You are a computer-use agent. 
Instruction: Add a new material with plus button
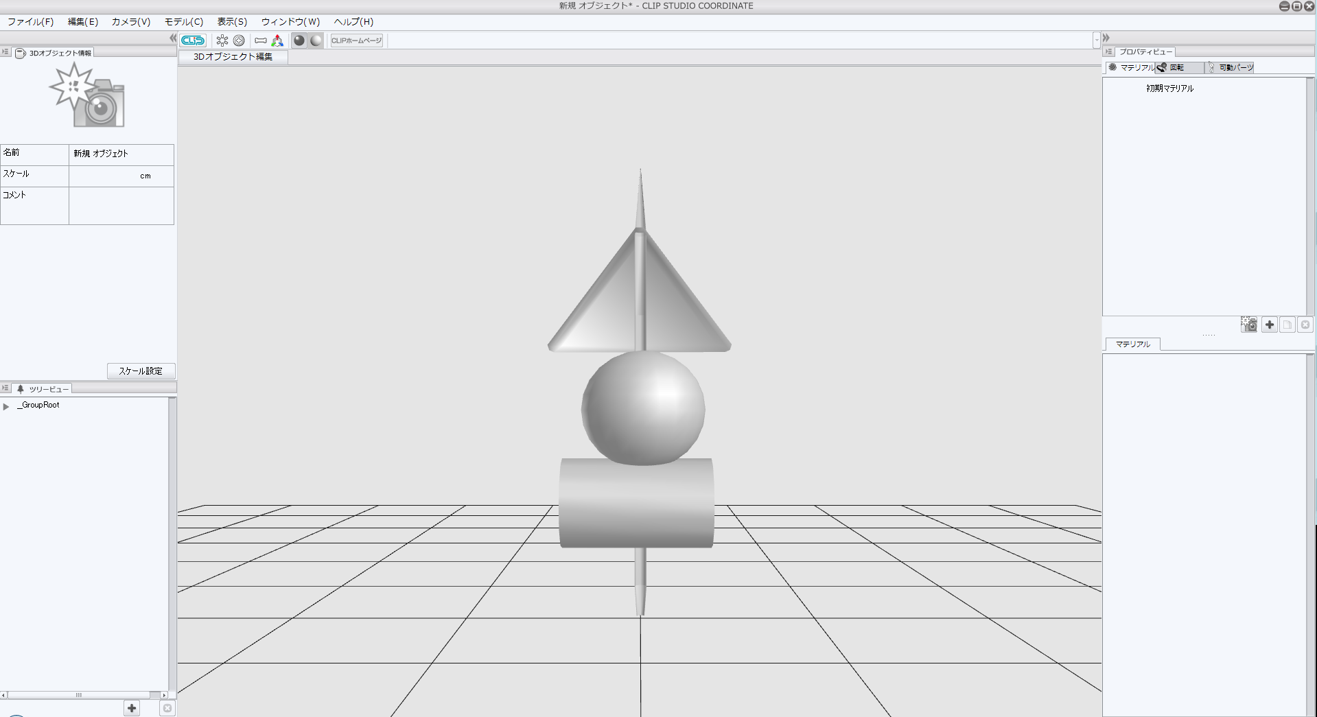1270,325
